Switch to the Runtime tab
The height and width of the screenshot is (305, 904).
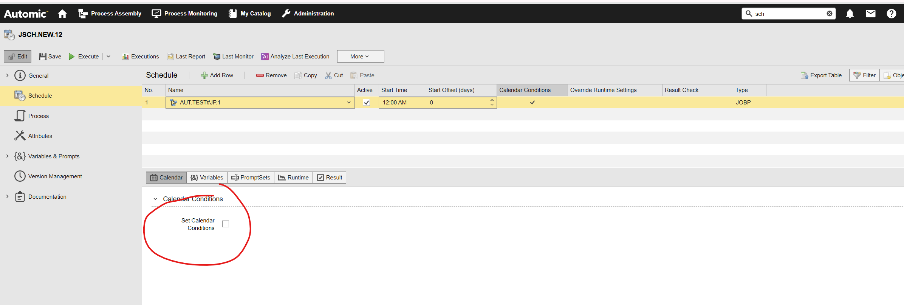tap(294, 178)
